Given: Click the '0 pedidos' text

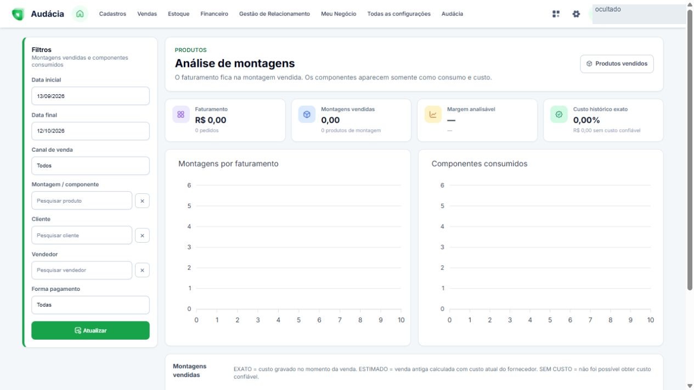Looking at the screenshot, I should [x=206, y=130].
